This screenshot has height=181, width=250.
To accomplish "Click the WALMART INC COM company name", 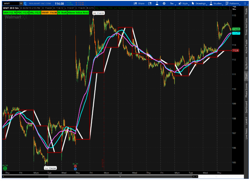I will point(40,3).
